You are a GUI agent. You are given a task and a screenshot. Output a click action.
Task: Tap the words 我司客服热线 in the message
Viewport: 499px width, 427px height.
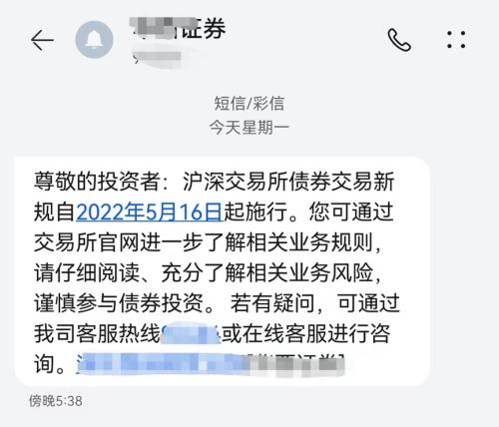pyautogui.click(x=97, y=333)
